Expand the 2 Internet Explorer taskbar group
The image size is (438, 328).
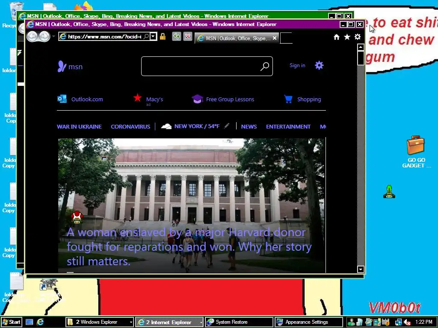[x=169, y=322]
